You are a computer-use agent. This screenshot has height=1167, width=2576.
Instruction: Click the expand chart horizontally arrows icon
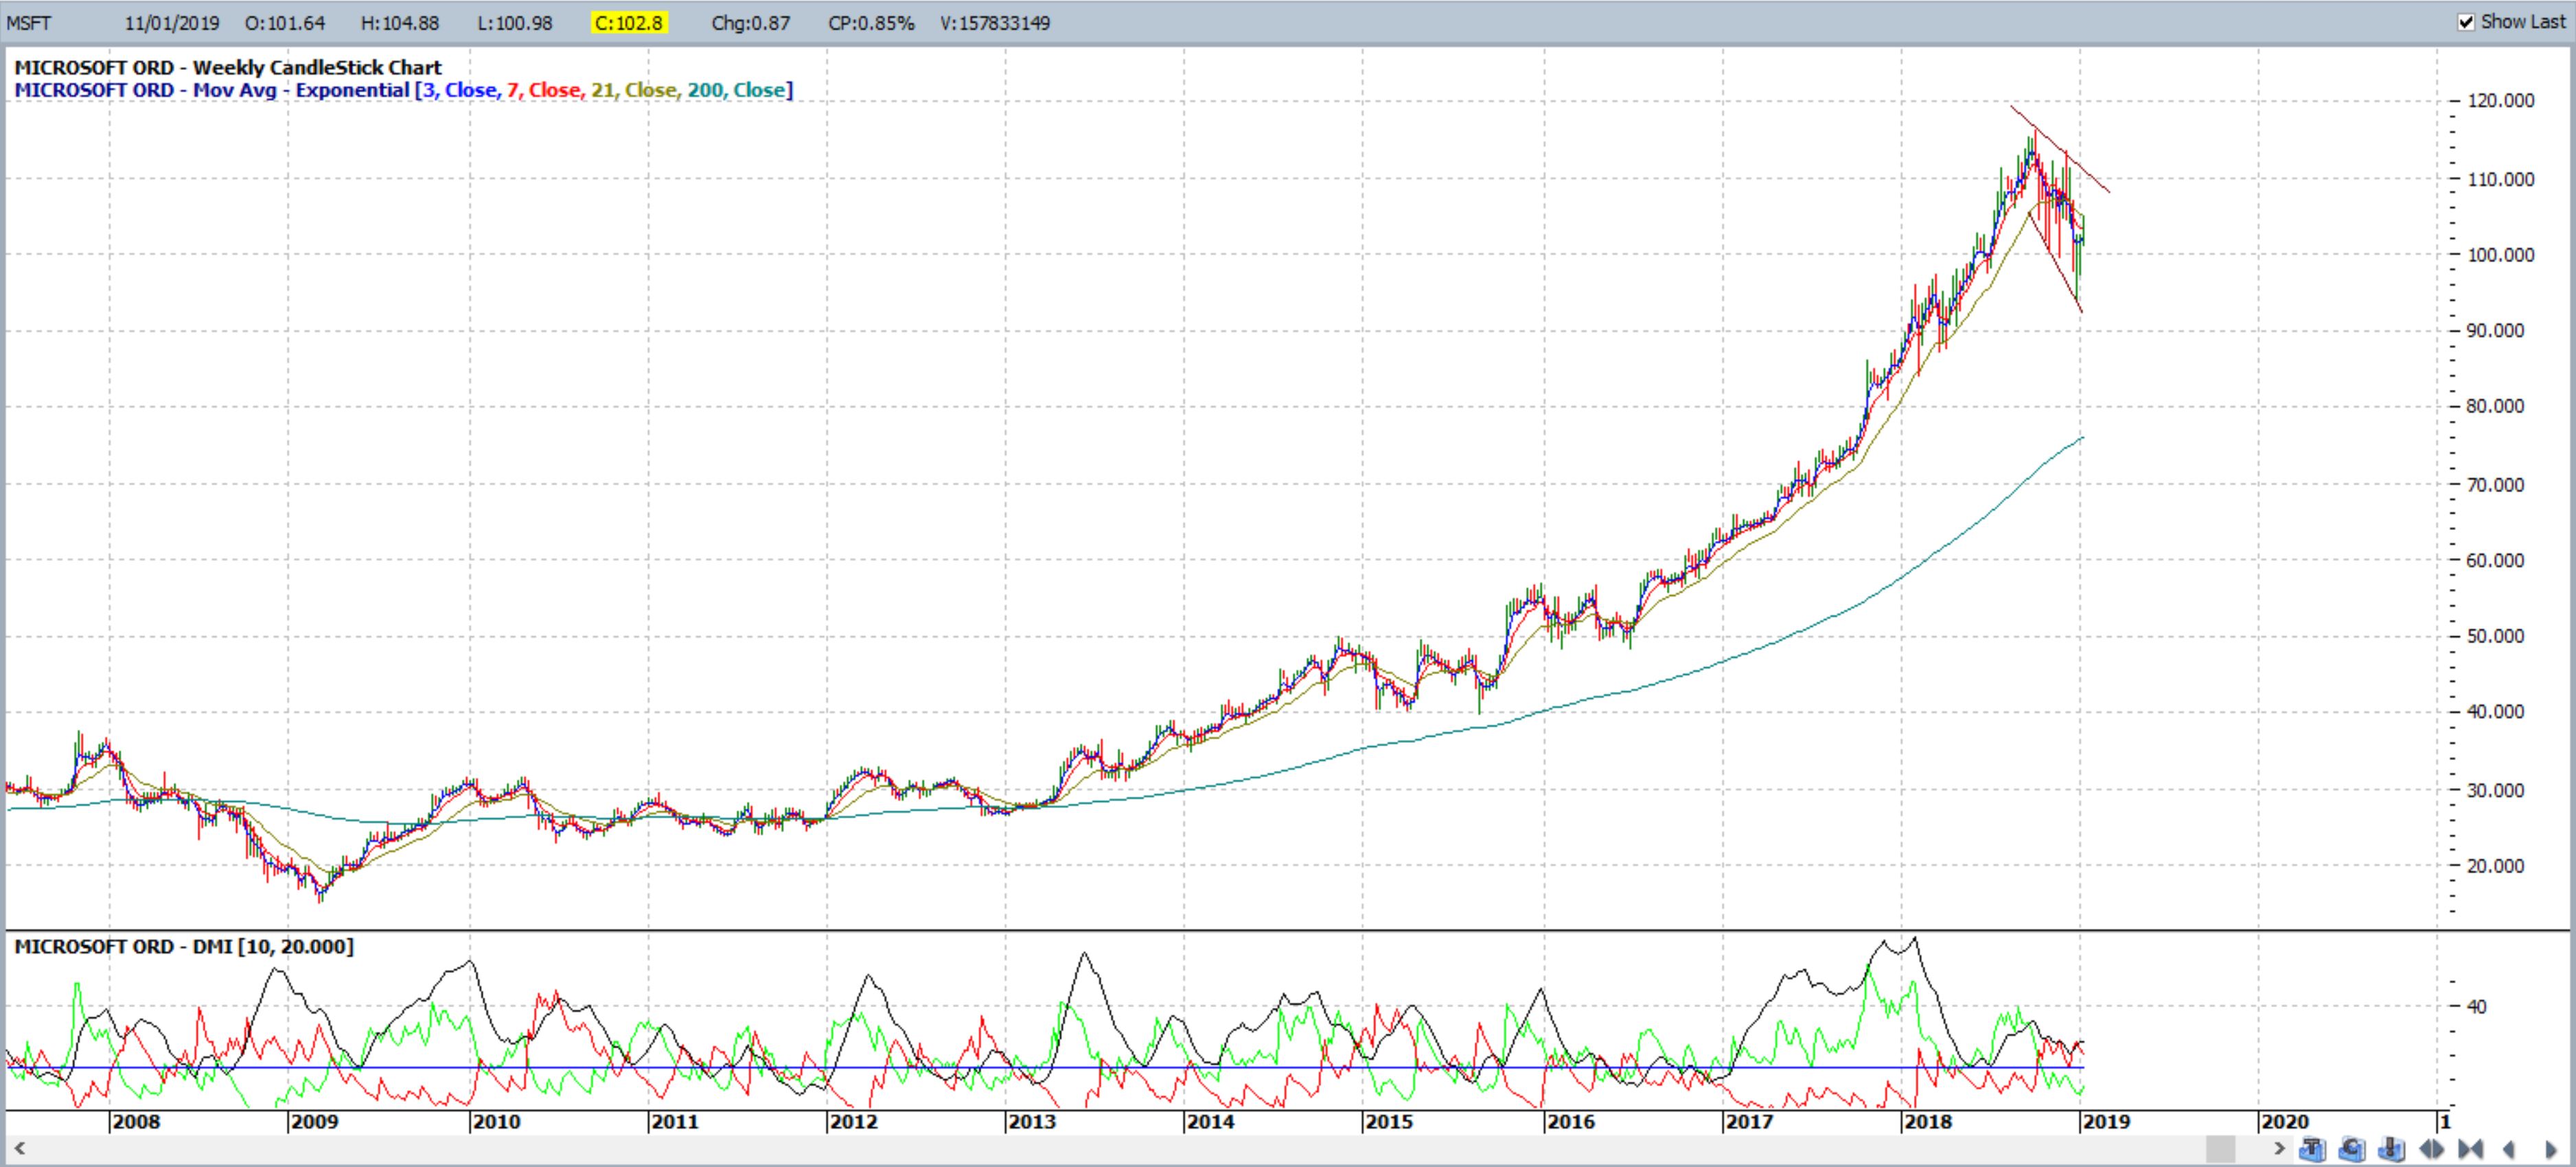[x=2431, y=1149]
